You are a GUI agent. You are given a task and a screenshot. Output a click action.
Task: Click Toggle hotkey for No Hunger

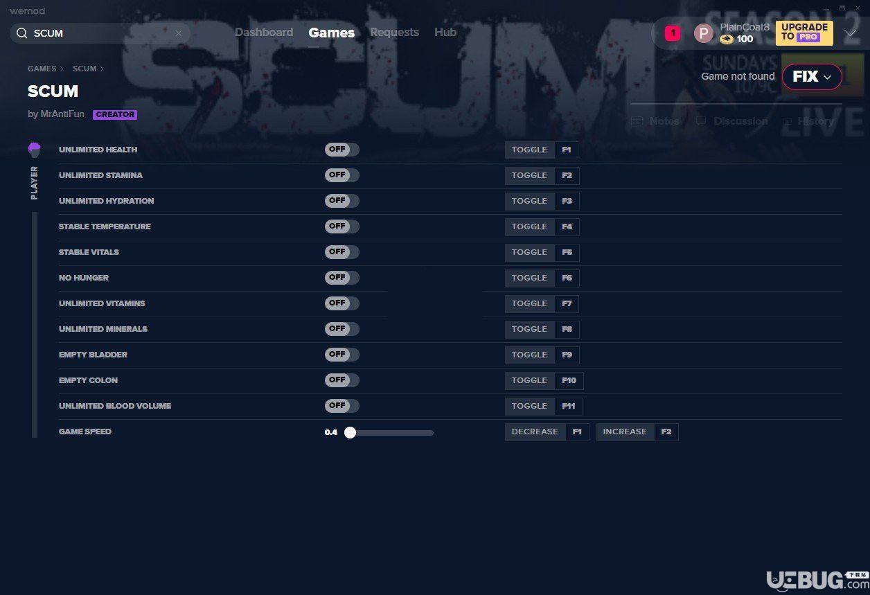[x=541, y=278]
